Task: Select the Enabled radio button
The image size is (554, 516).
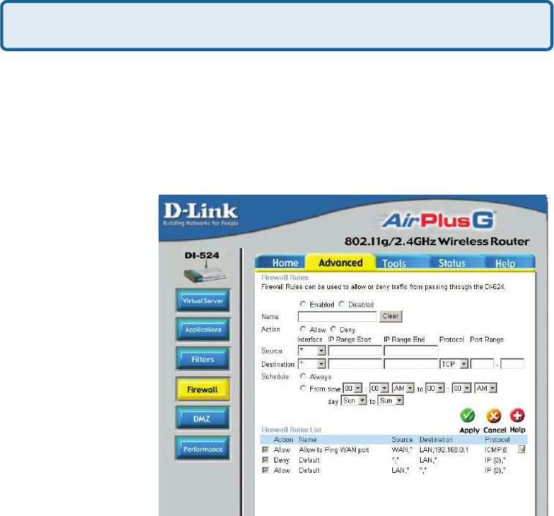Action: pyautogui.click(x=303, y=304)
